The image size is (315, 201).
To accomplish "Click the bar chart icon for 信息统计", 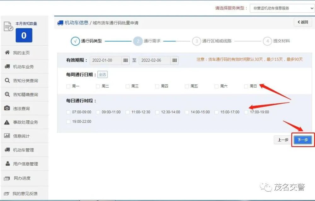I will click(7, 136).
